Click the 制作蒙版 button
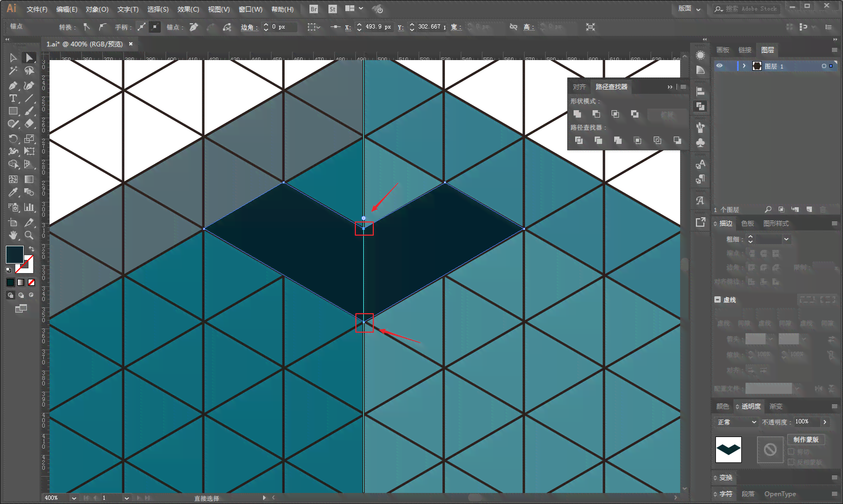The image size is (843, 504). 806,440
